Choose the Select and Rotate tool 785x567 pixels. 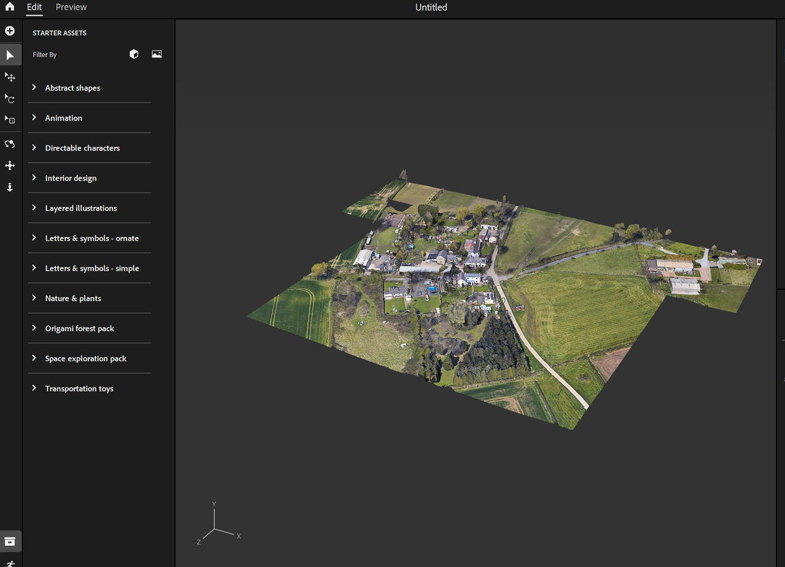[10, 99]
